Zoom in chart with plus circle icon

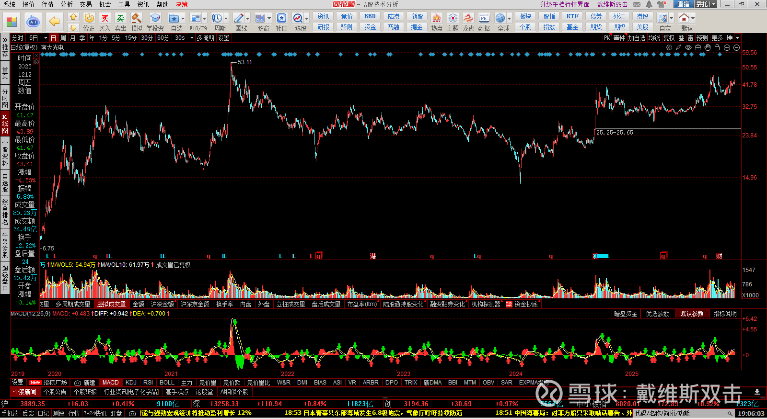pos(727,47)
